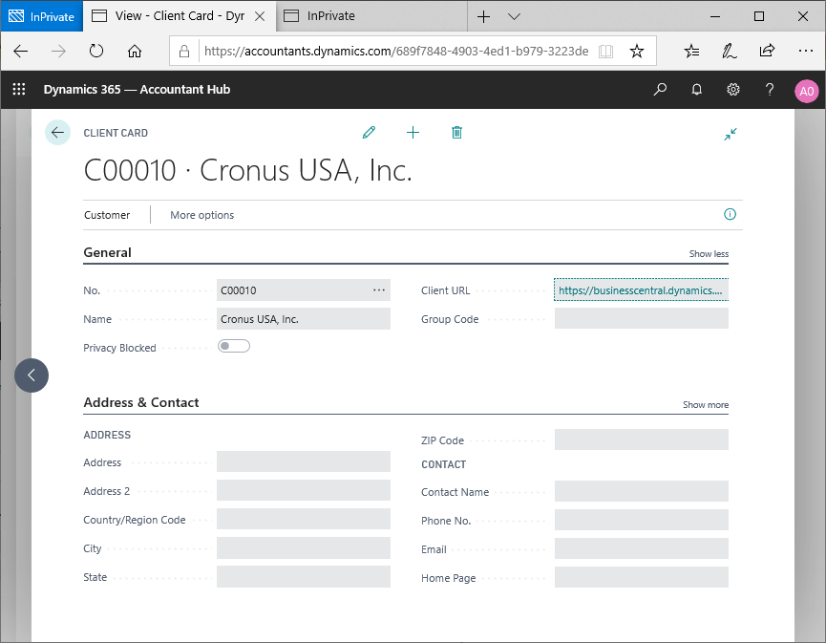Click the browser back arrow

point(21,52)
